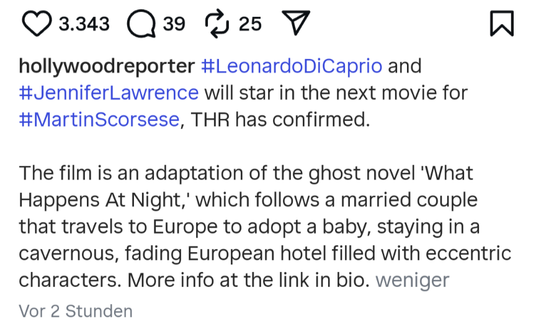
Task: Open the hollywoodreporter profile
Action: click(107, 66)
